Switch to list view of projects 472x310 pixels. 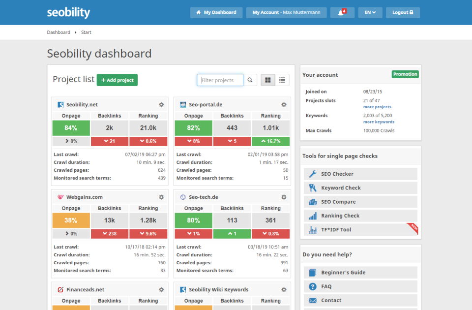(282, 80)
